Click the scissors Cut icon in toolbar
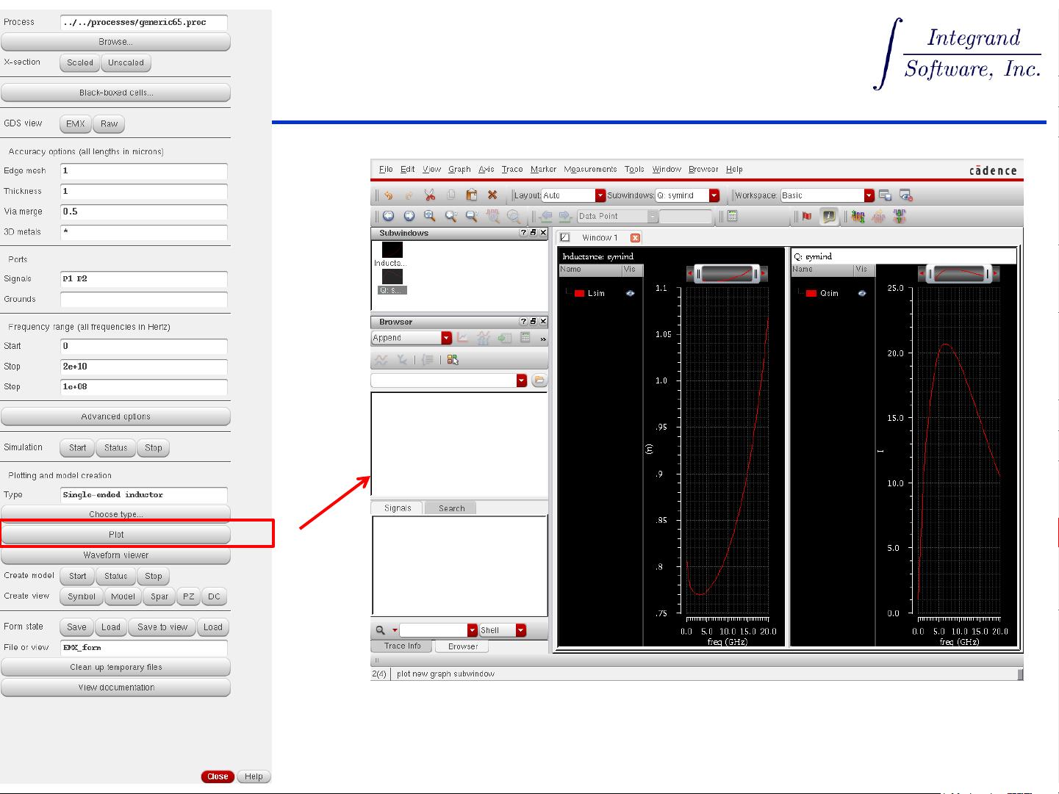The image size is (1059, 794). pyautogui.click(x=430, y=195)
